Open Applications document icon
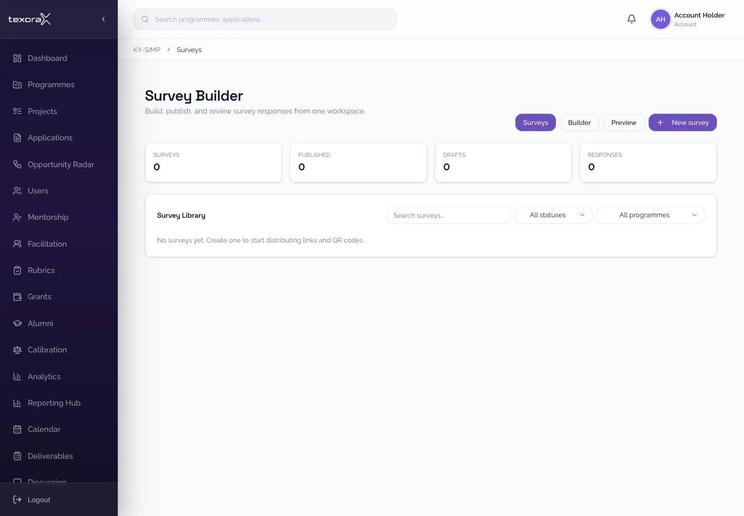The height and width of the screenshot is (516, 744). click(x=17, y=138)
